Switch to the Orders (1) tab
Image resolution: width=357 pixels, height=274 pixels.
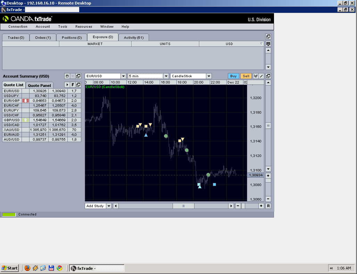coord(43,37)
